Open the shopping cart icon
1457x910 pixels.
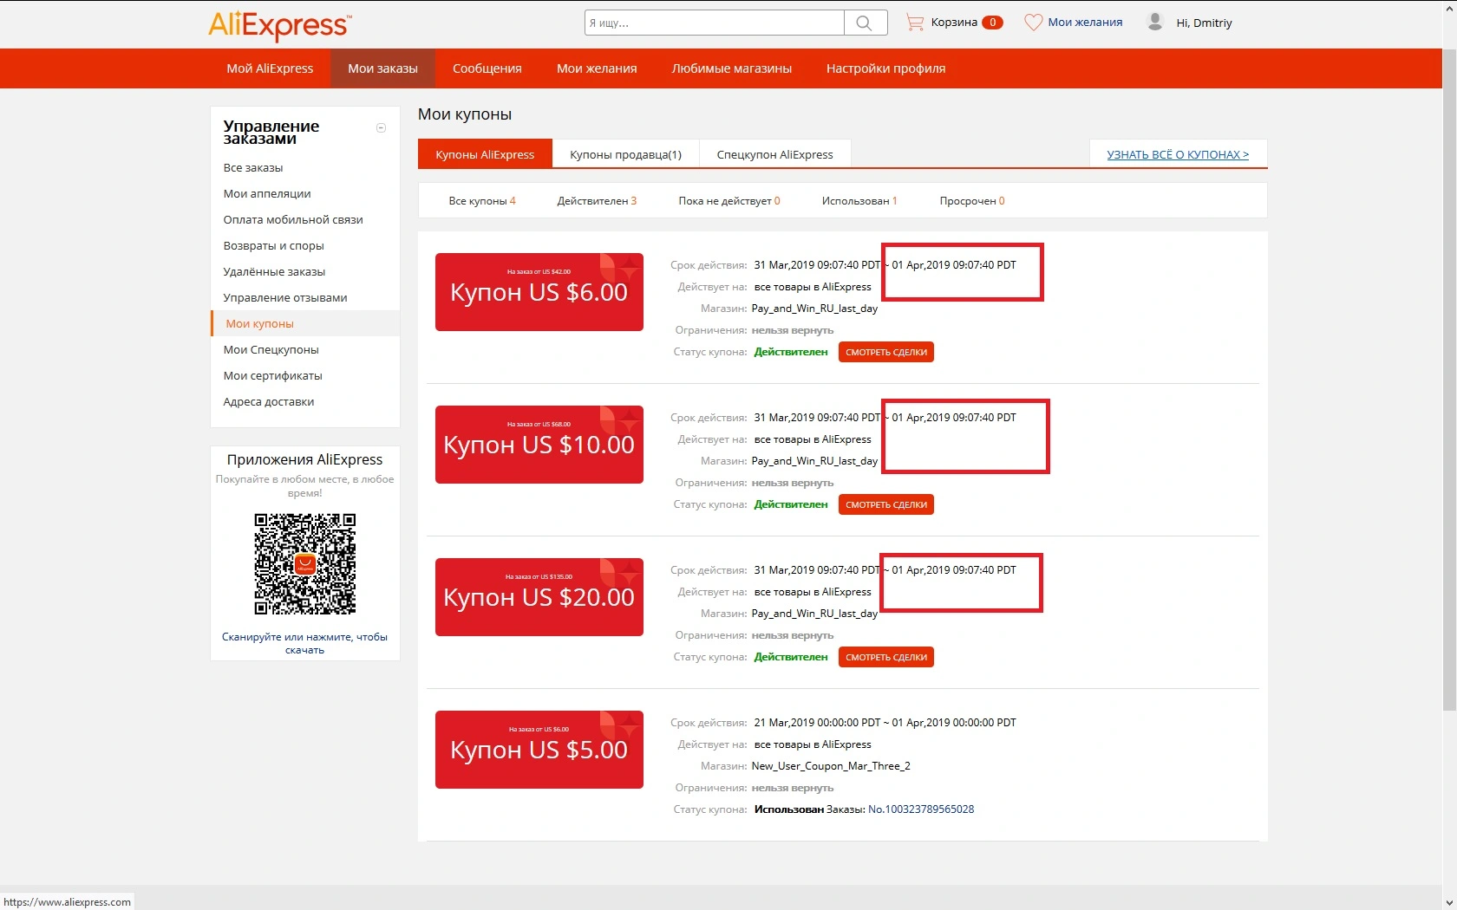pos(915,23)
